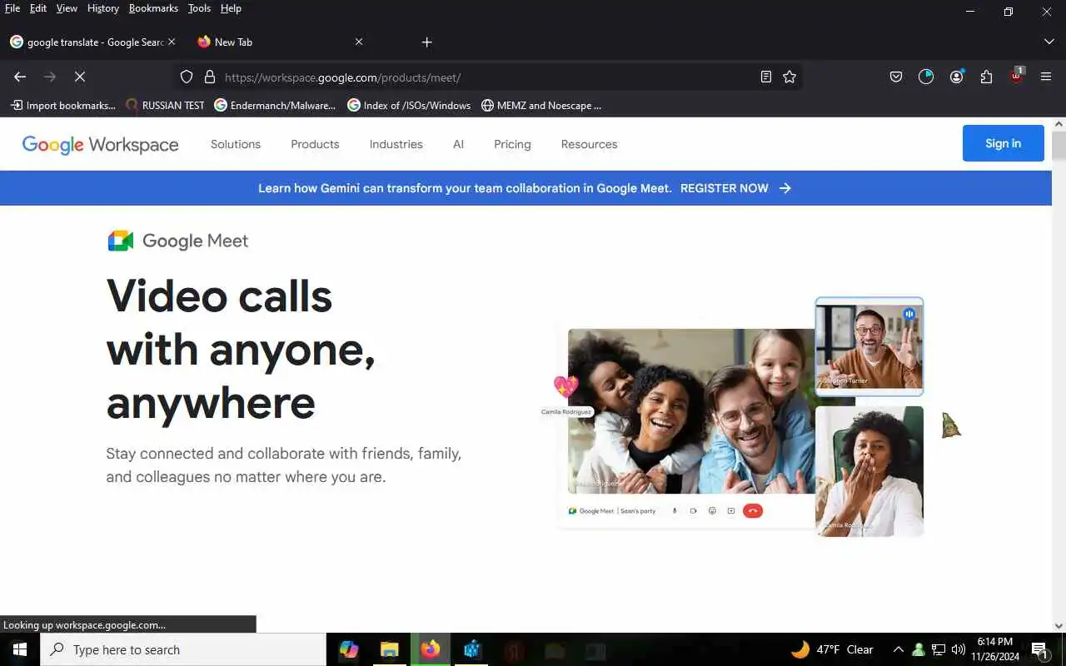
Task: Click the URL address bar
Action: 487,77
